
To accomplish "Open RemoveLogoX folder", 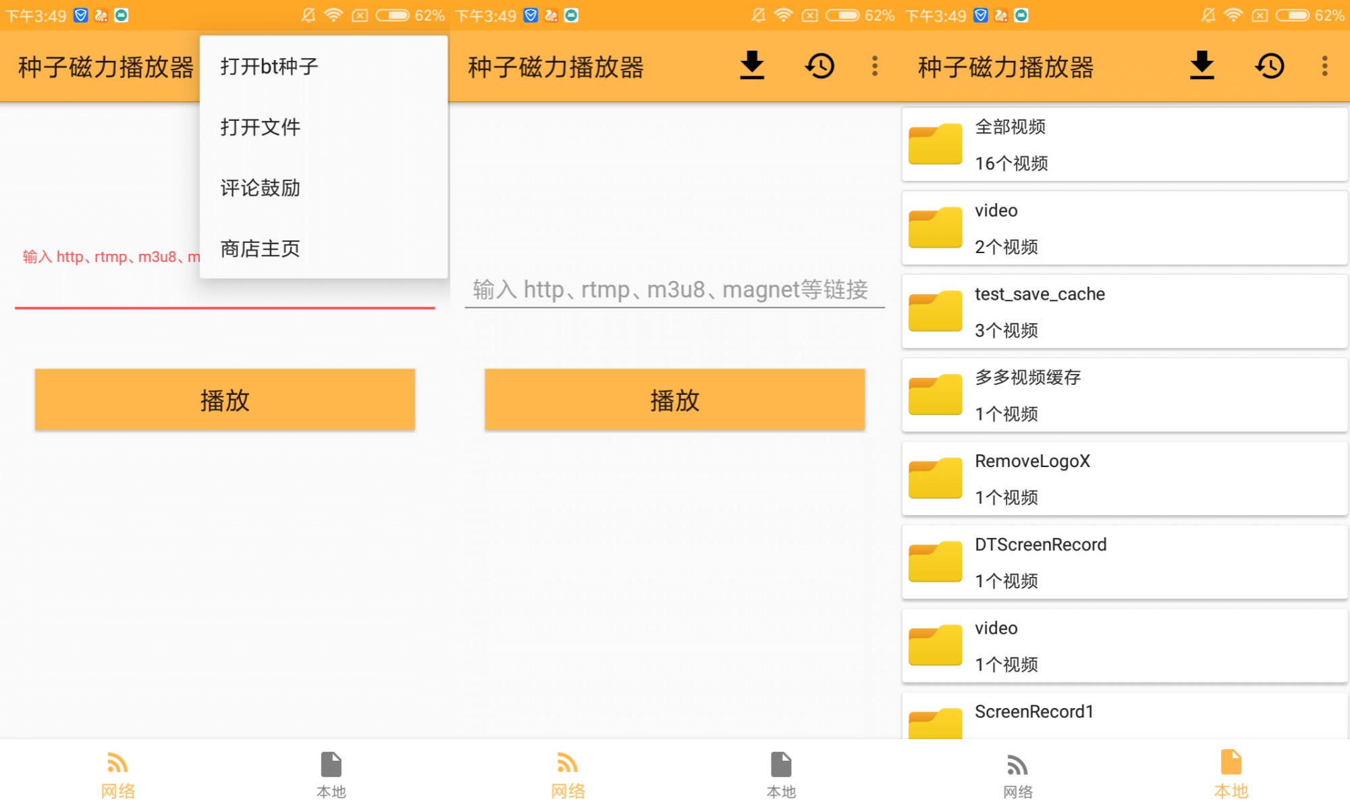I will point(1124,479).
